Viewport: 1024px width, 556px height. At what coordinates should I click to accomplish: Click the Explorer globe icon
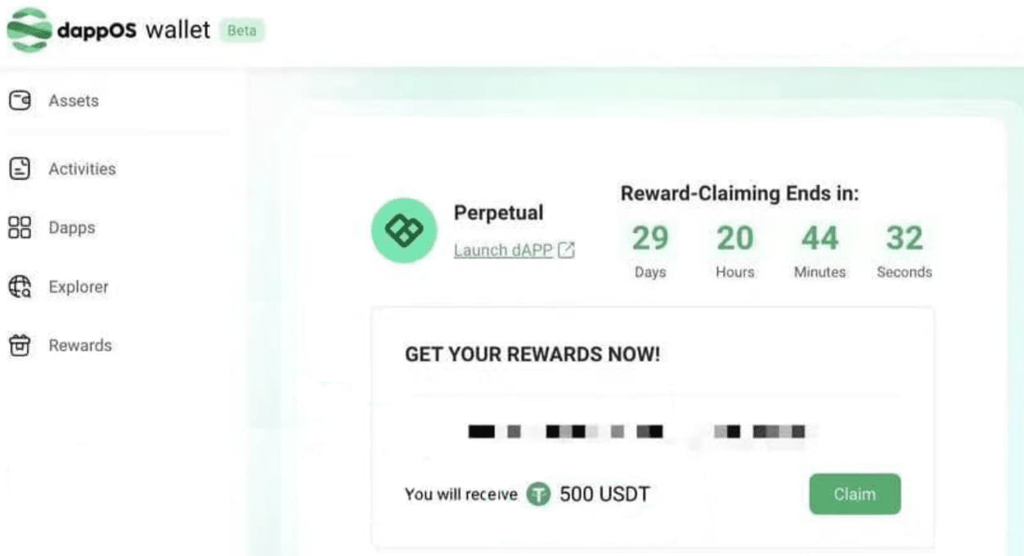click(20, 287)
